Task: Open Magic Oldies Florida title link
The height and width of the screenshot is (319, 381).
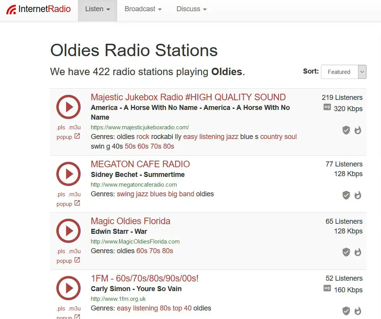Action: [x=130, y=221]
